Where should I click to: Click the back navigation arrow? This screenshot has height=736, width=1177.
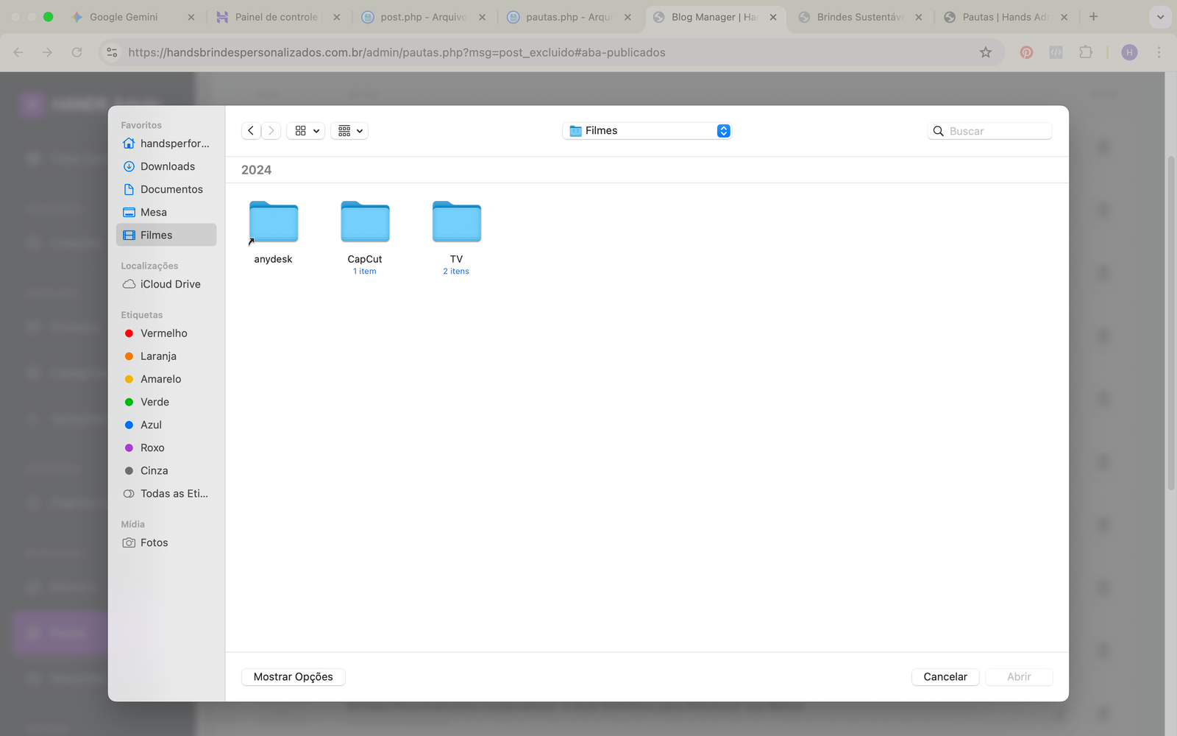click(x=251, y=131)
